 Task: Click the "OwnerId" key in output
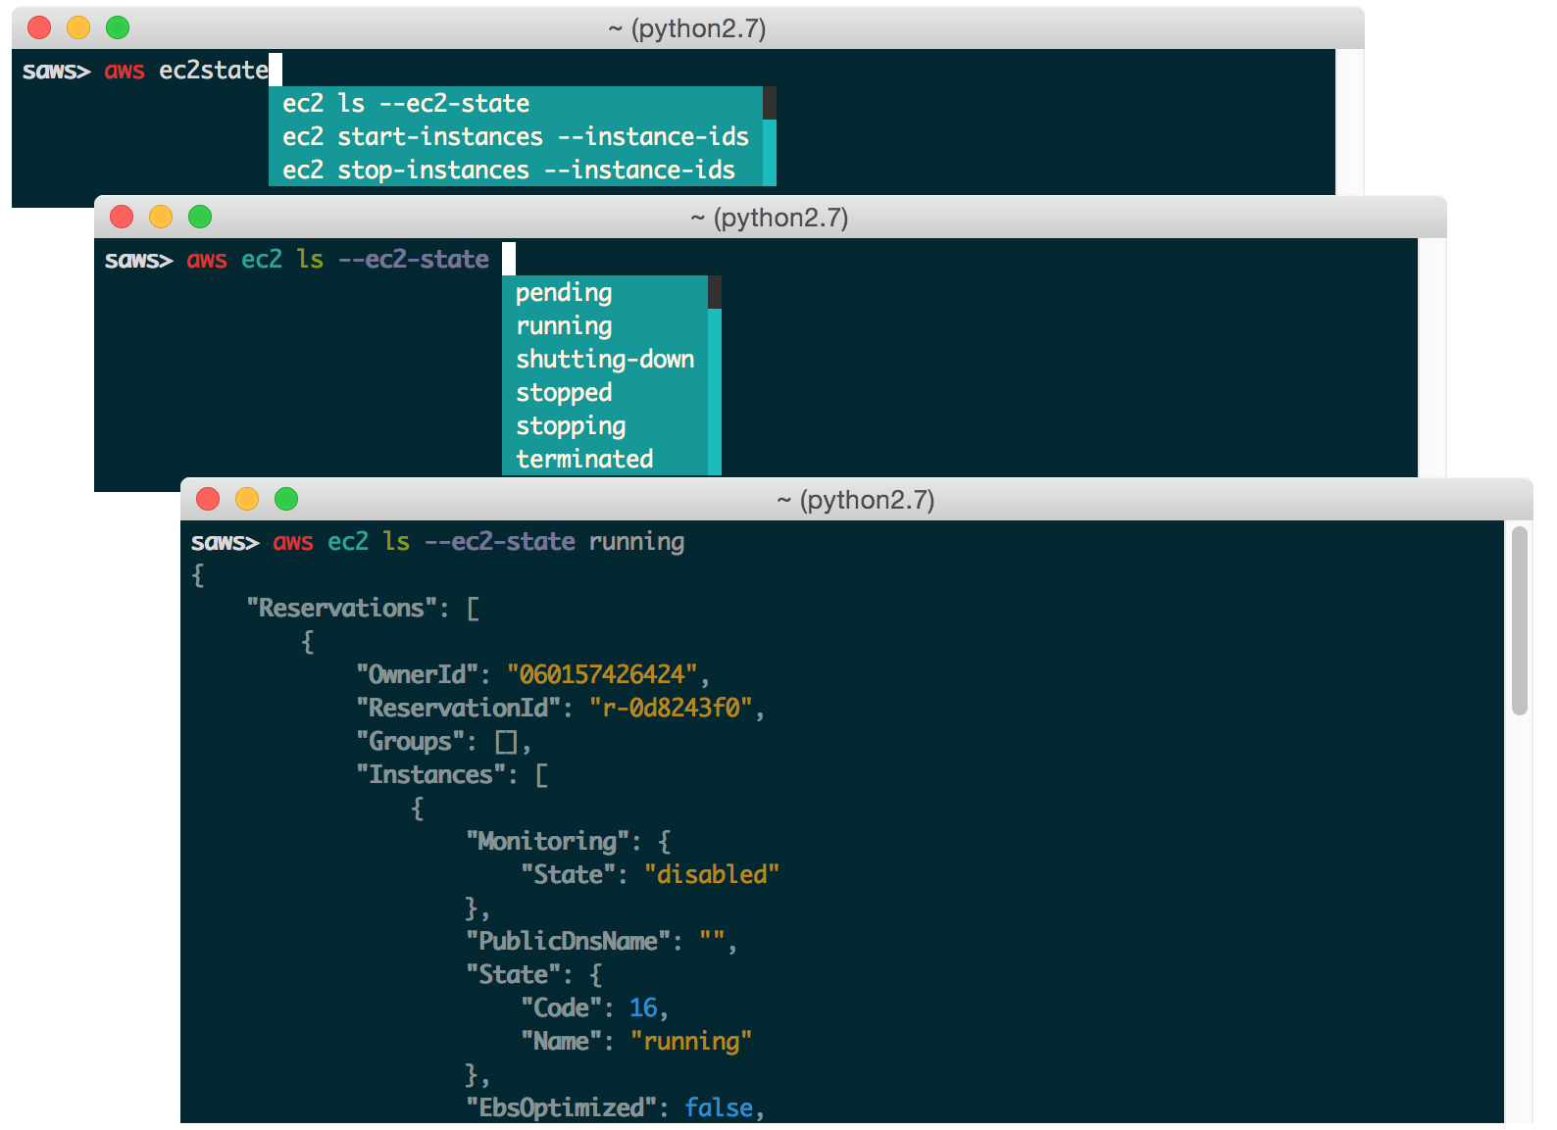[417, 674]
